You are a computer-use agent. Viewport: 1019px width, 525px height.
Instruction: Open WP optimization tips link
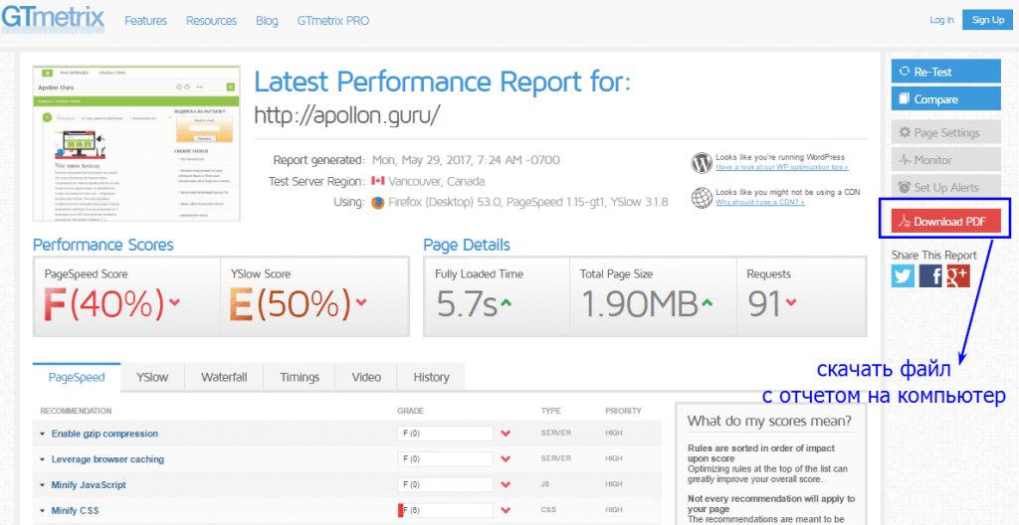[782, 167]
